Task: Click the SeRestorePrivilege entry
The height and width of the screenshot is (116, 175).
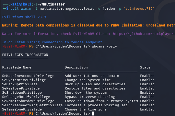Action: click(21, 88)
